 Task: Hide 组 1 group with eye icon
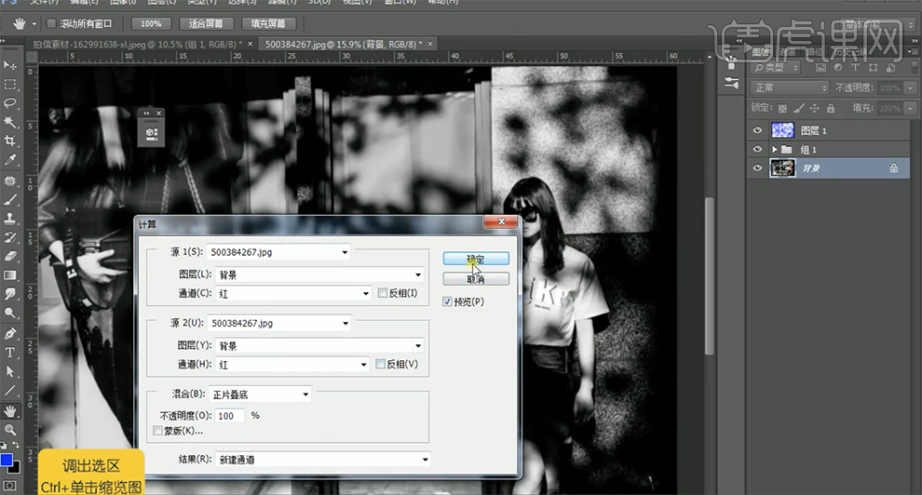[757, 149]
